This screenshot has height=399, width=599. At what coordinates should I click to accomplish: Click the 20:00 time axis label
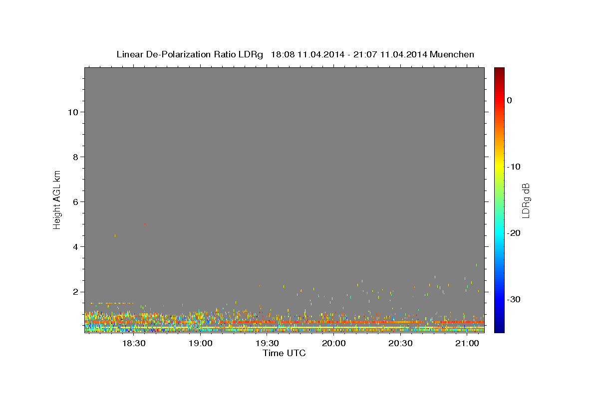coord(333,344)
